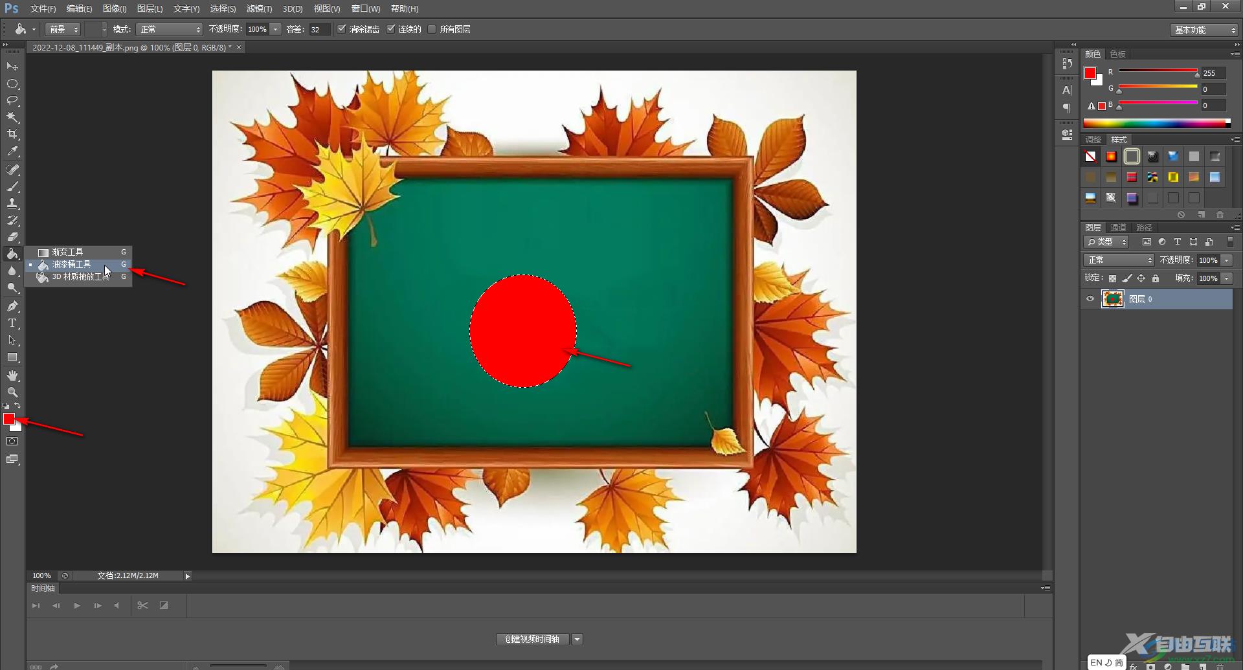The height and width of the screenshot is (670, 1243).
Task: Choose 3D 材质拖放工具 from the flyout
Action: pos(78,276)
